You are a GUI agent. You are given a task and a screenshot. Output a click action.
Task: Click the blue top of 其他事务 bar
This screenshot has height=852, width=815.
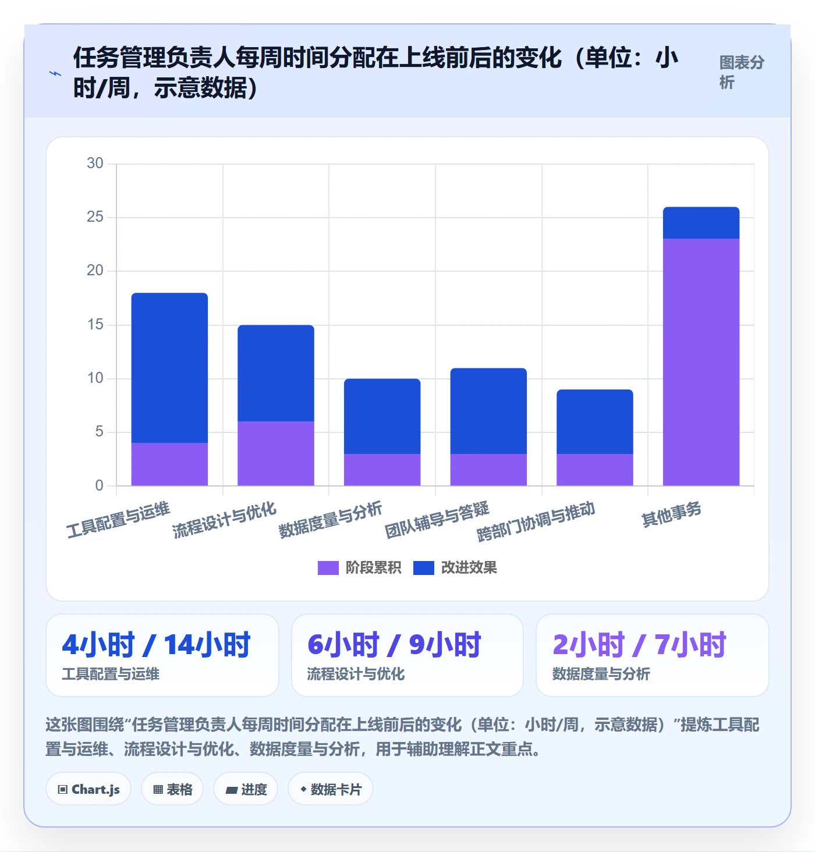701,223
